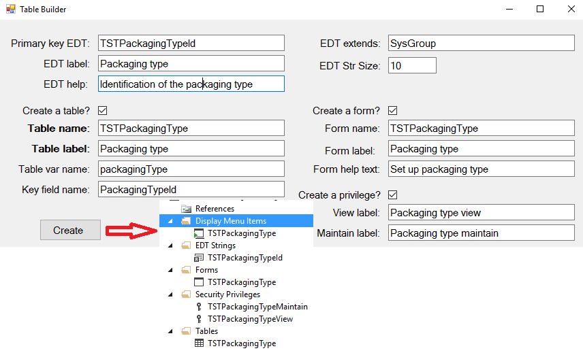Select the TSTPackagingTypeMaintain privilege
Screen dimensions: 583x355
tap(257, 307)
